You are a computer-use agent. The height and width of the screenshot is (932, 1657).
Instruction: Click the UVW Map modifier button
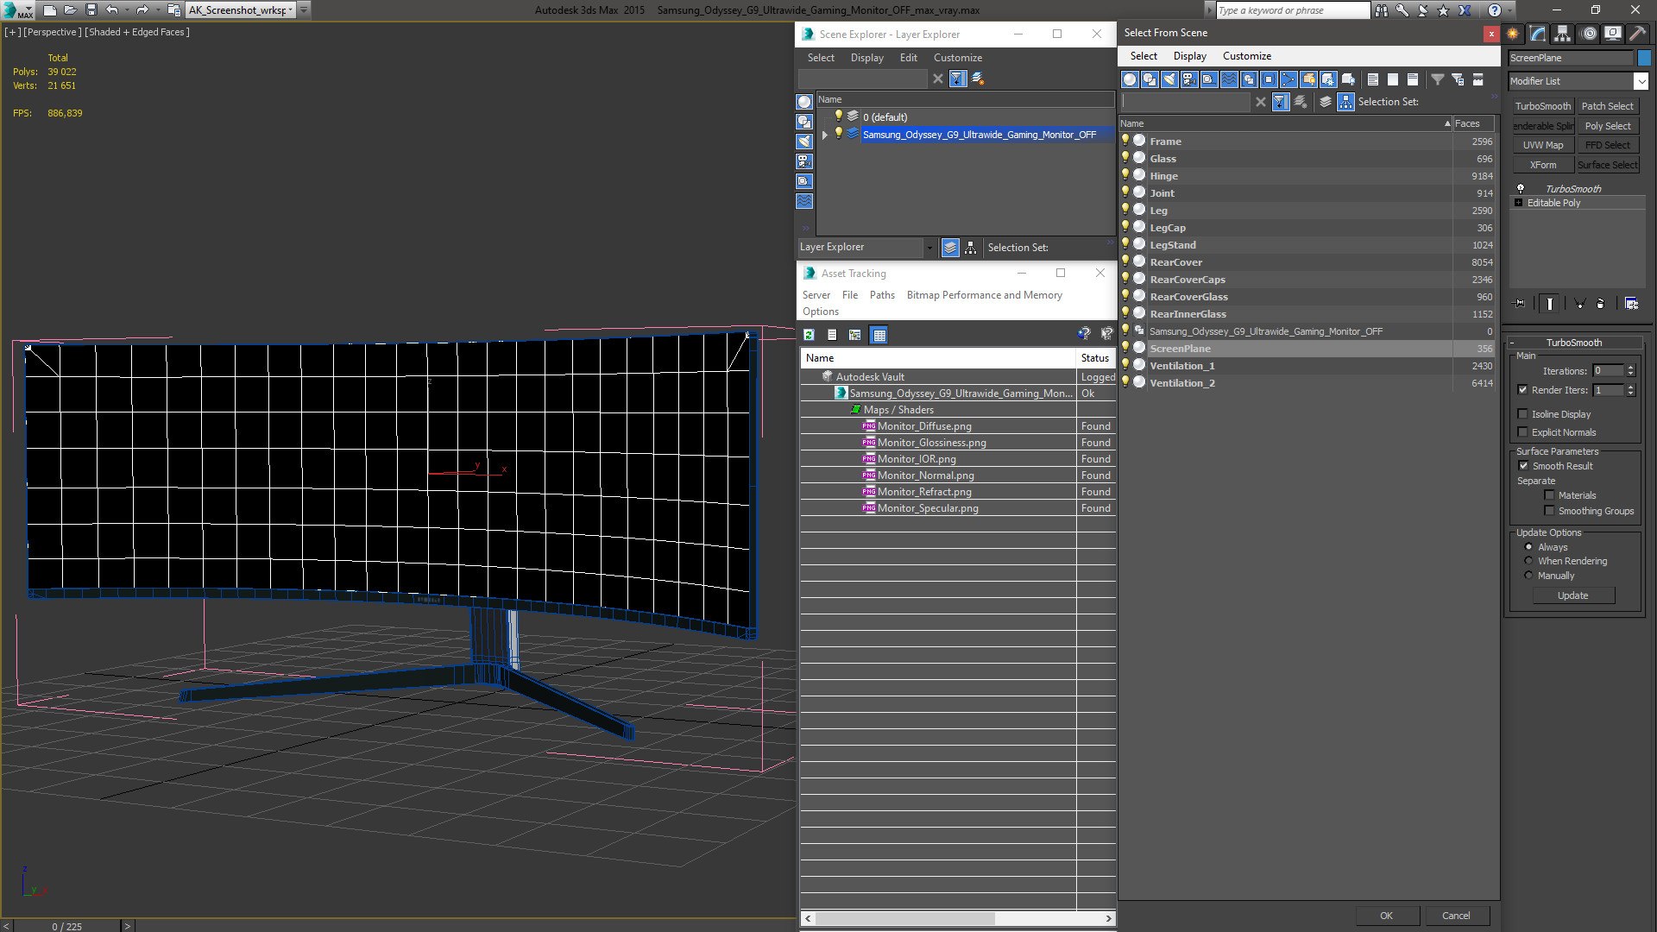1542,145
